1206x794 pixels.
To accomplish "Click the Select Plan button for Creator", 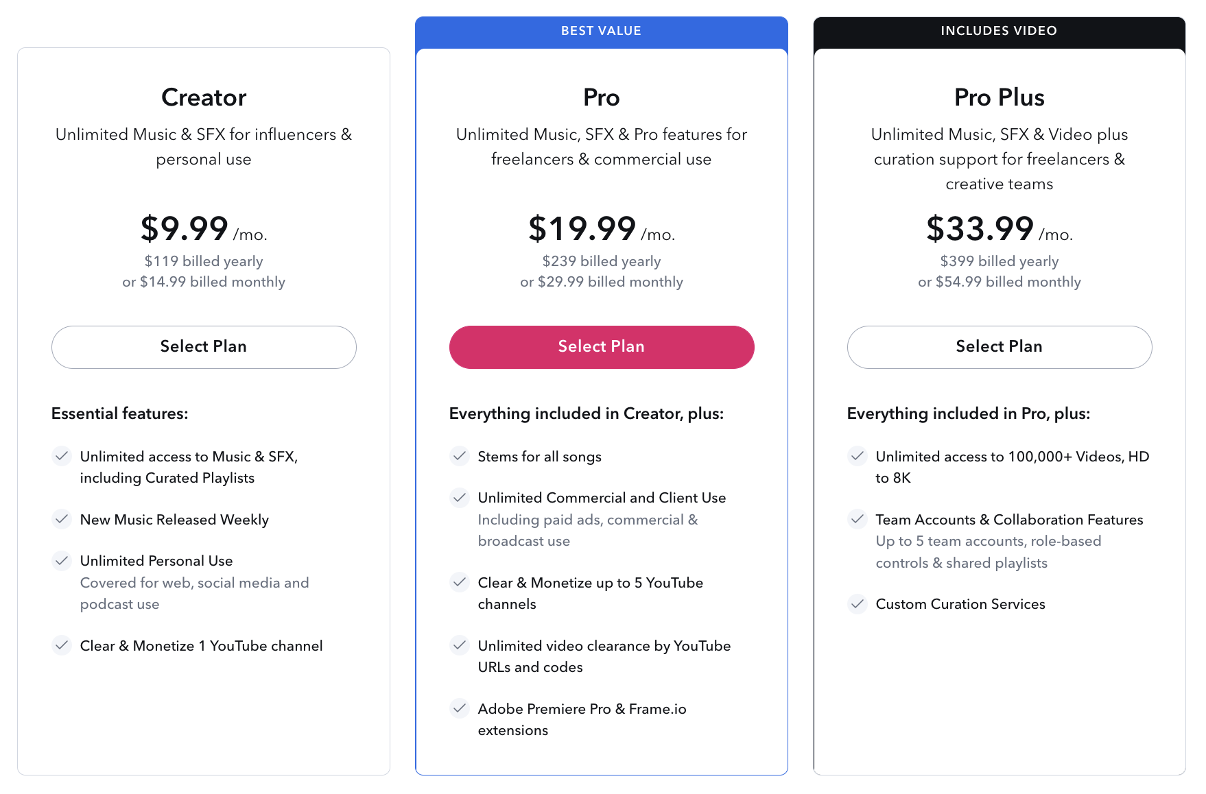I will pyautogui.click(x=204, y=347).
